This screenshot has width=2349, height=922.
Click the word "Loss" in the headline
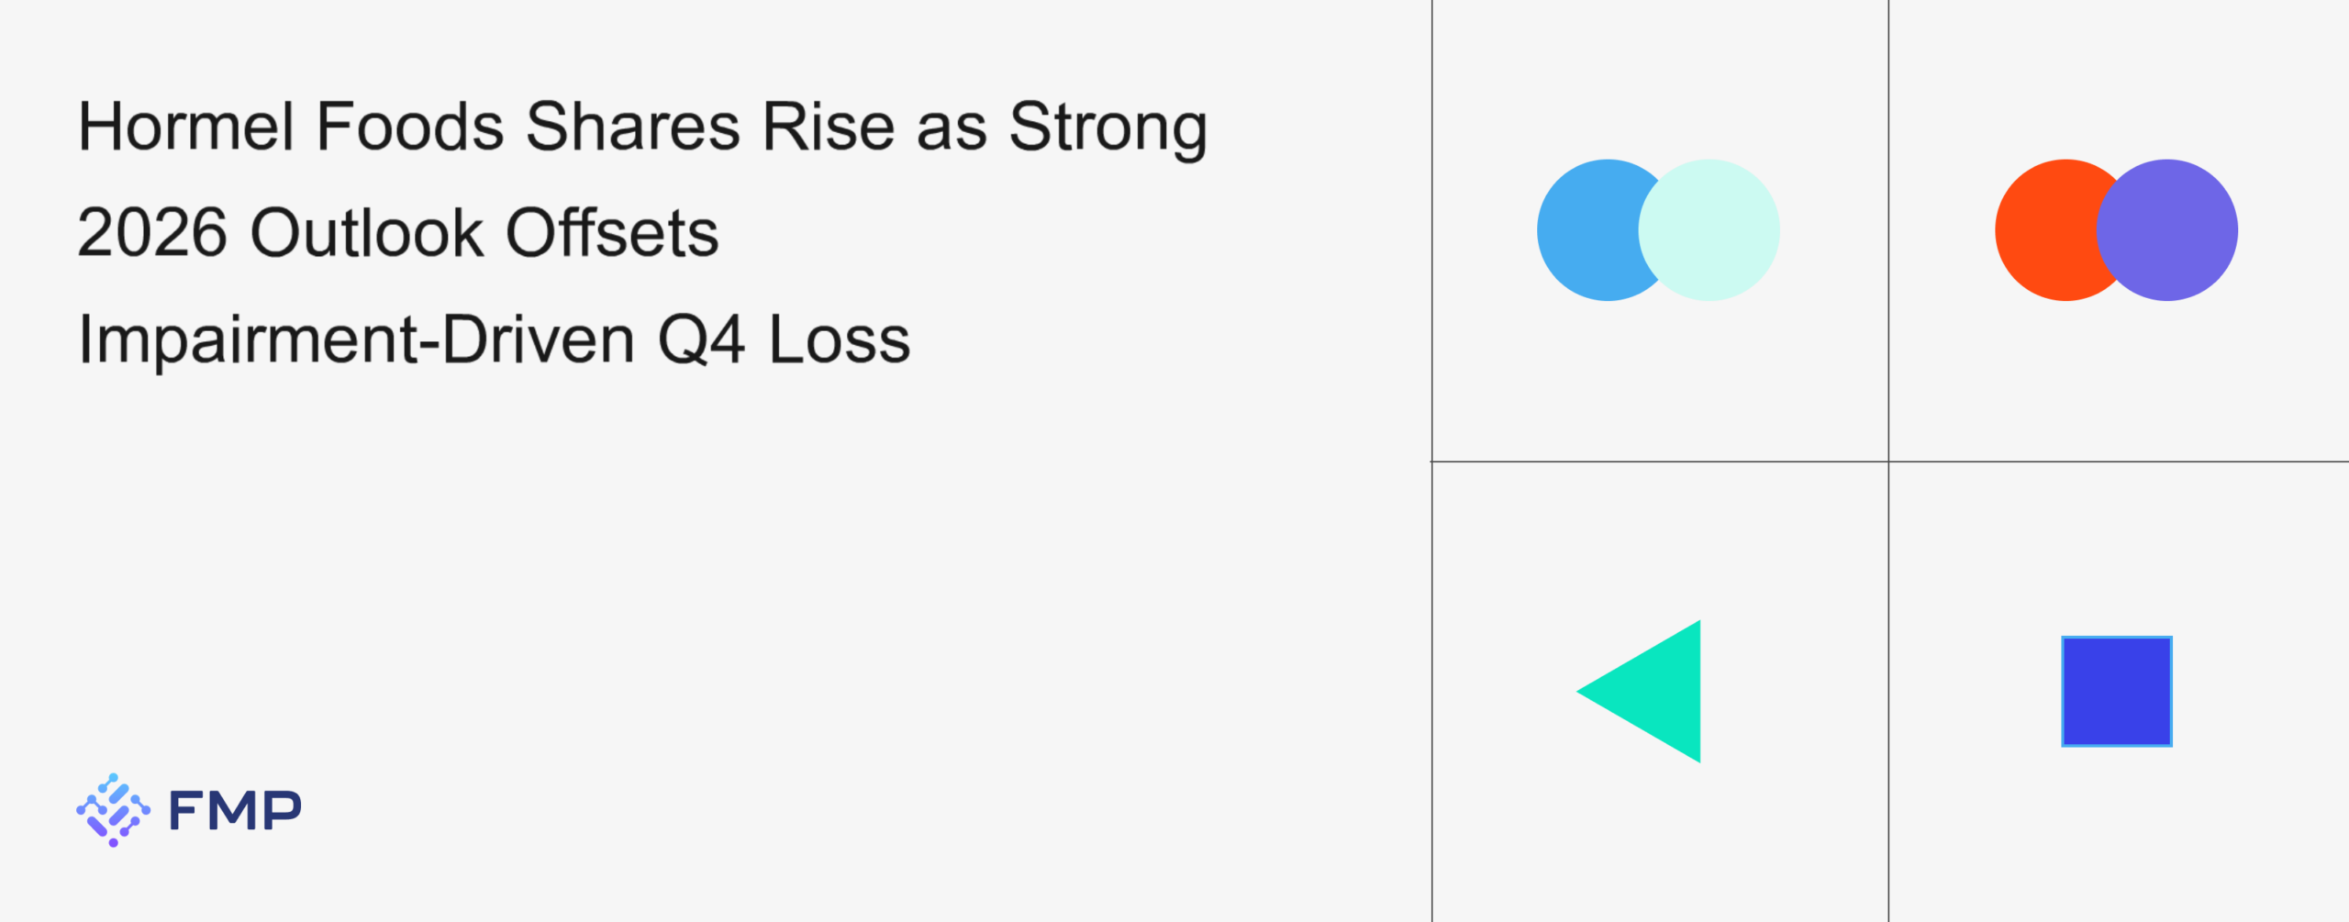(x=839, y=340)
